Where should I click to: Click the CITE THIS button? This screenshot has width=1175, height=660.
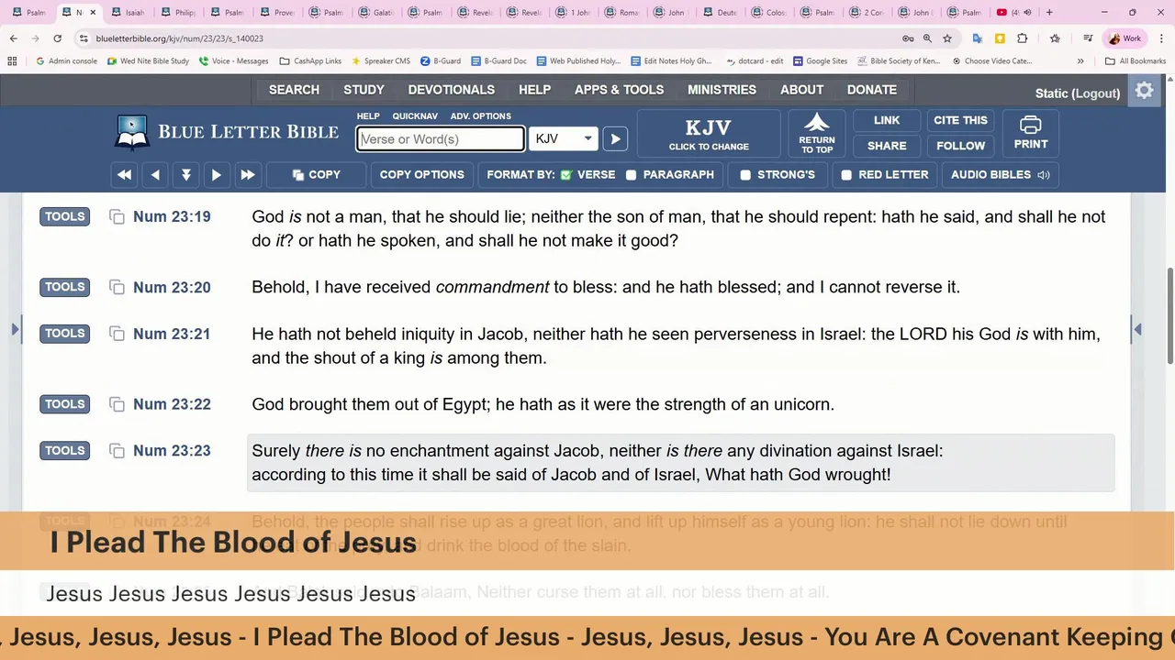pos(960,121)
